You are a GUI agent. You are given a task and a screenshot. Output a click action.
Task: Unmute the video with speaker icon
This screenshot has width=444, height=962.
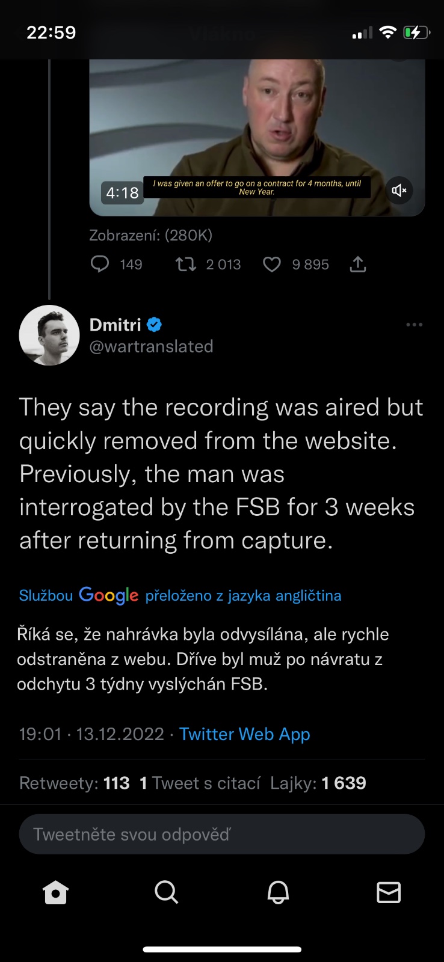399,191
